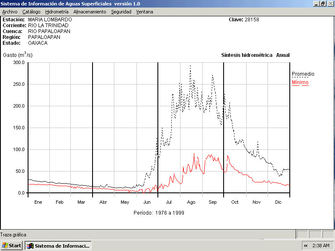Click the red Mínimo legend entry
Screen dimensions: 335x251
[300, 82]
